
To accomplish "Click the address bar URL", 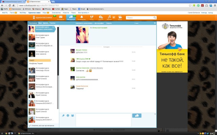I will tap(39, 6).
